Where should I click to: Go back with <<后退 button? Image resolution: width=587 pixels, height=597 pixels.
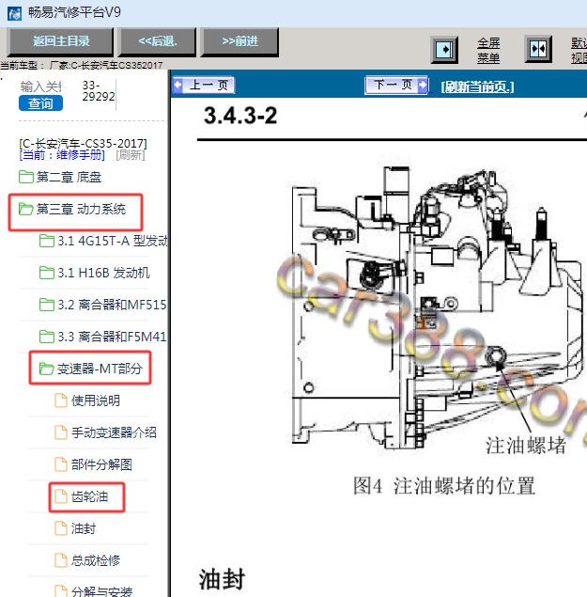158,41
